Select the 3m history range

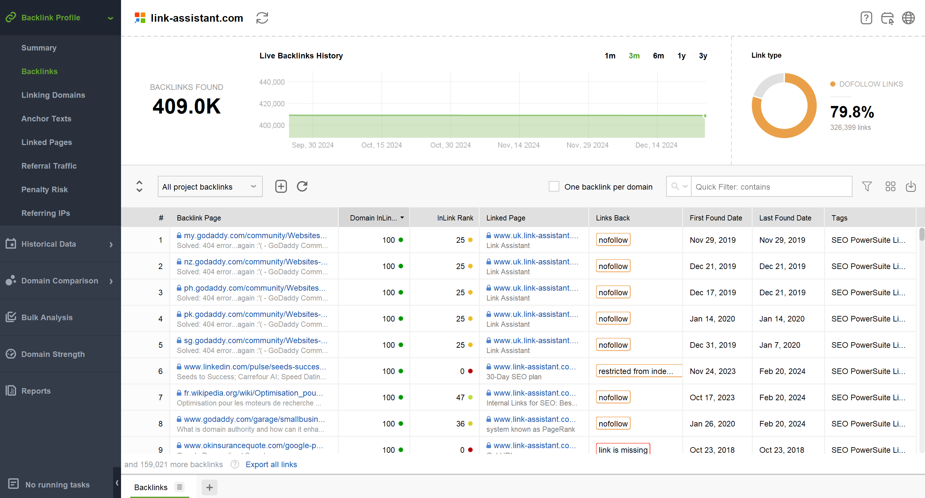[634, 56]
